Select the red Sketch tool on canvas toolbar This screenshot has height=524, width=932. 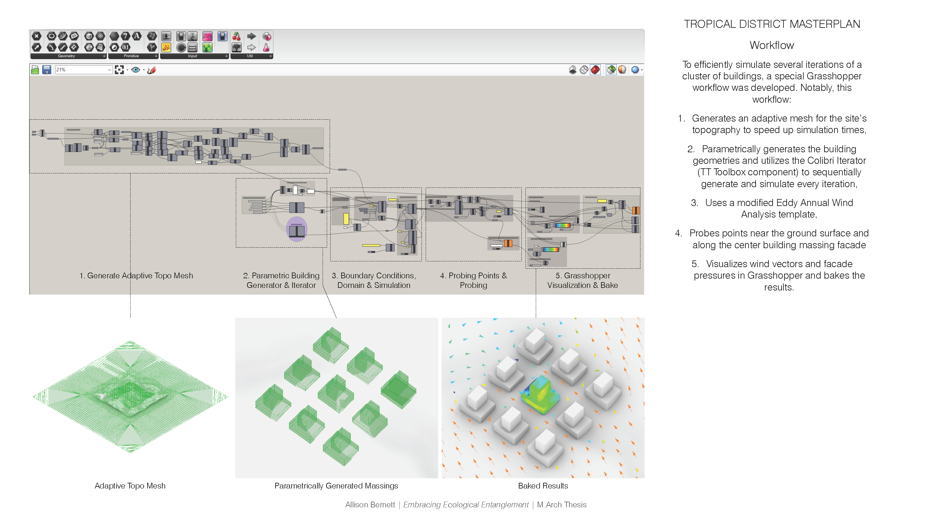[x=152, y=70]
